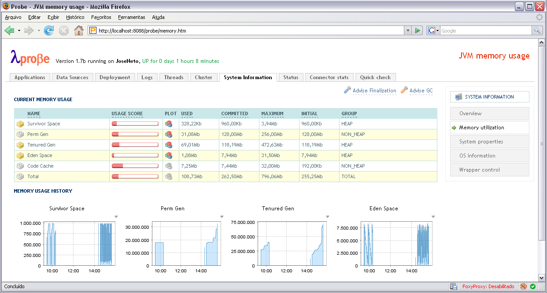Click the Perm Gen plot icon
The image size is (547, 293).
pyautogui.click(x=168, y=135)
